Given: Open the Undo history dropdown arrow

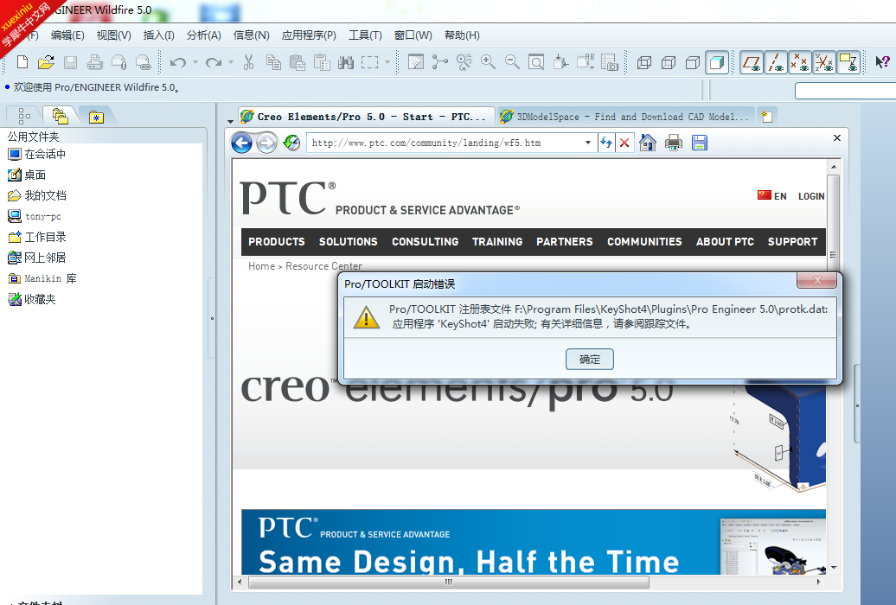Looking at the screenshot, I should pos(195,62).
